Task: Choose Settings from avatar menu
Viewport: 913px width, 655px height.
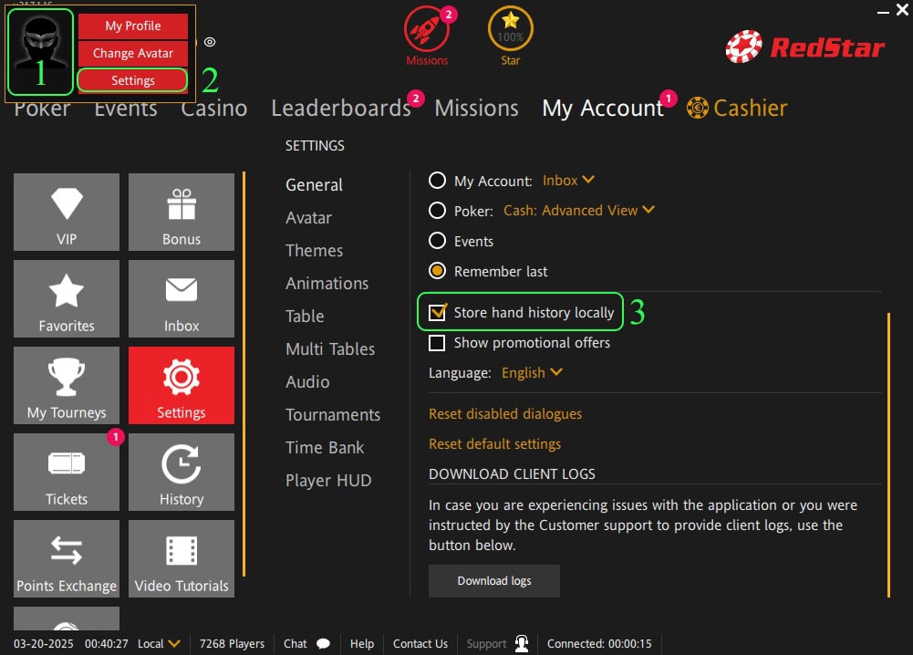Action: click(133, 80)
